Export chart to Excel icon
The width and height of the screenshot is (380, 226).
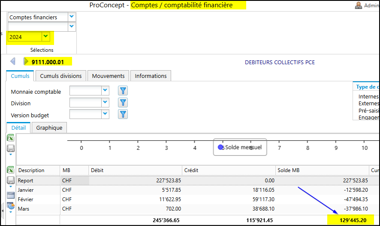[10, 138]
